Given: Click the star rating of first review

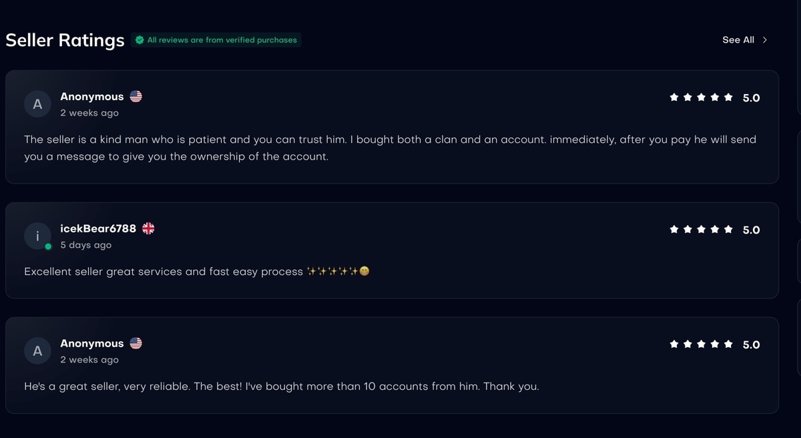Looking at the screenshot, I should coord(701,97).
